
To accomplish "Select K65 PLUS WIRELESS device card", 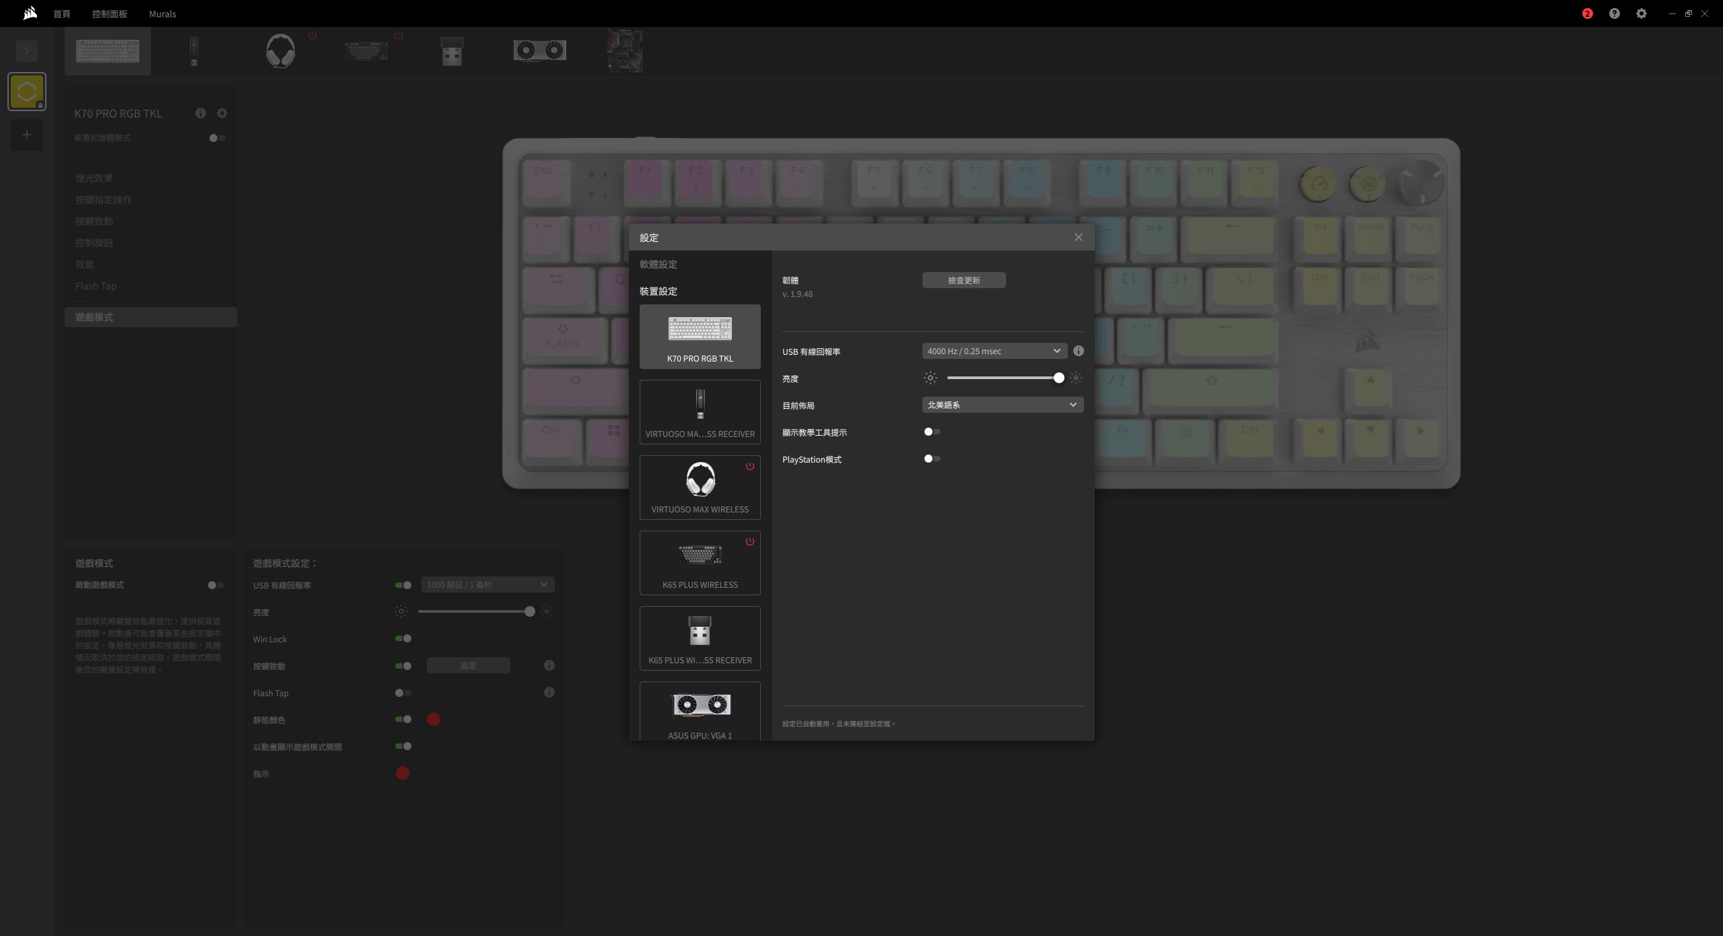I will (x=700, y=563).
